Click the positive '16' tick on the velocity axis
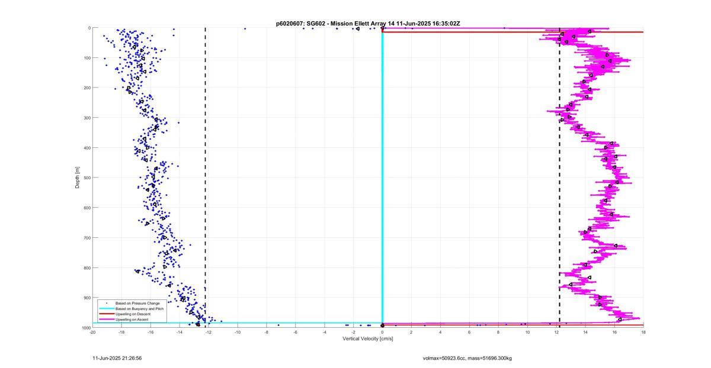711x368 pixels. [614, 332]
